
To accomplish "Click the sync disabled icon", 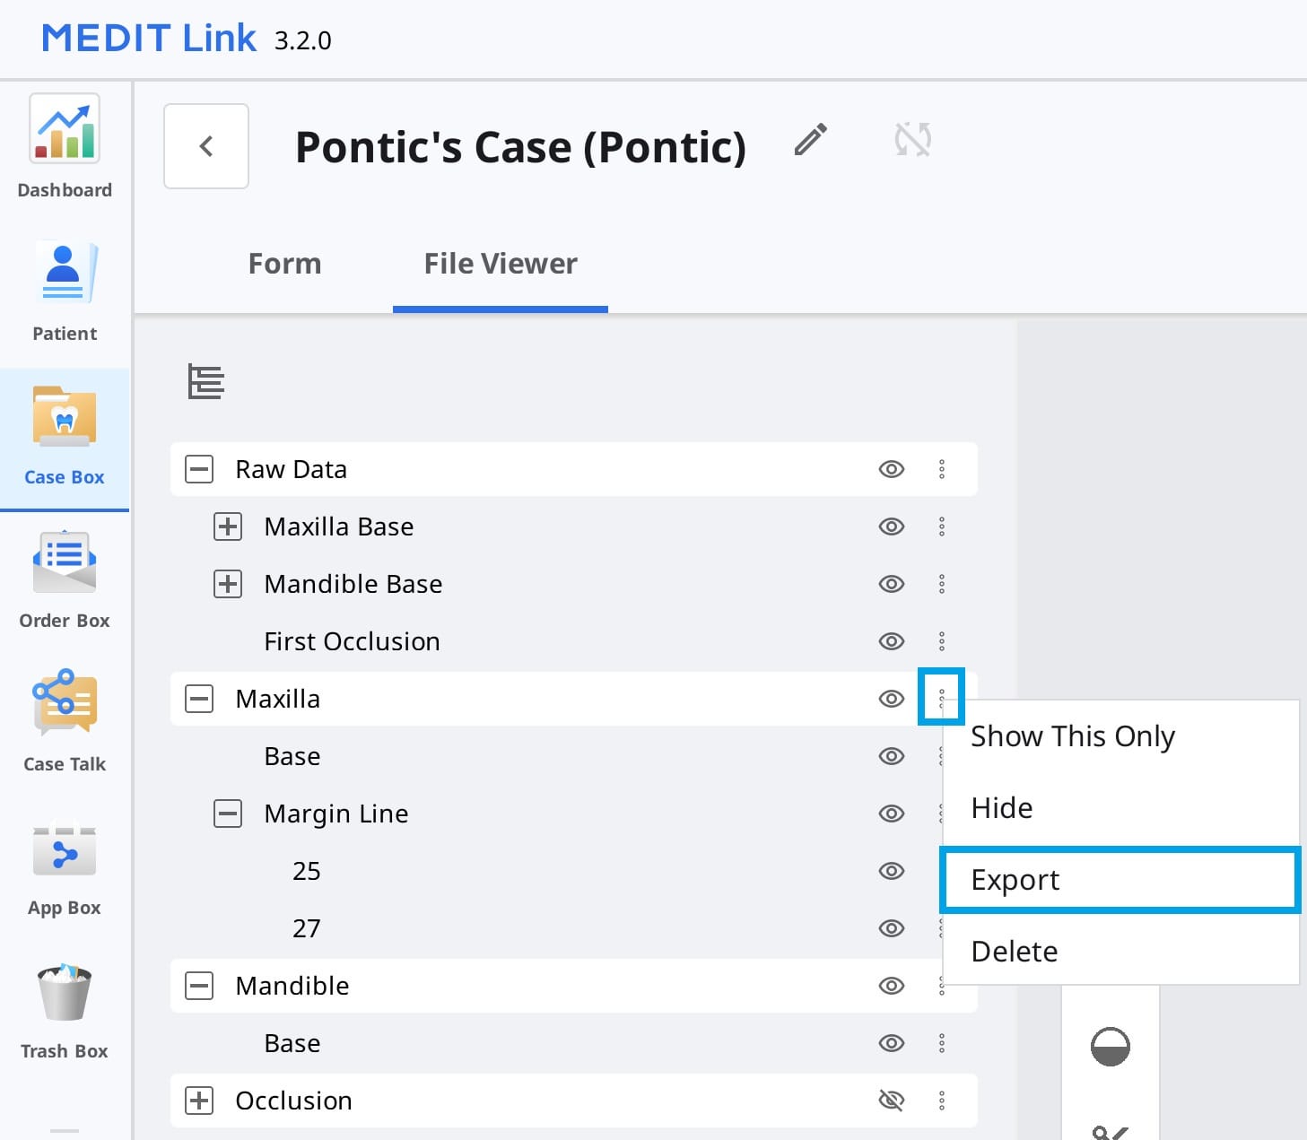I will coord(912,140).
